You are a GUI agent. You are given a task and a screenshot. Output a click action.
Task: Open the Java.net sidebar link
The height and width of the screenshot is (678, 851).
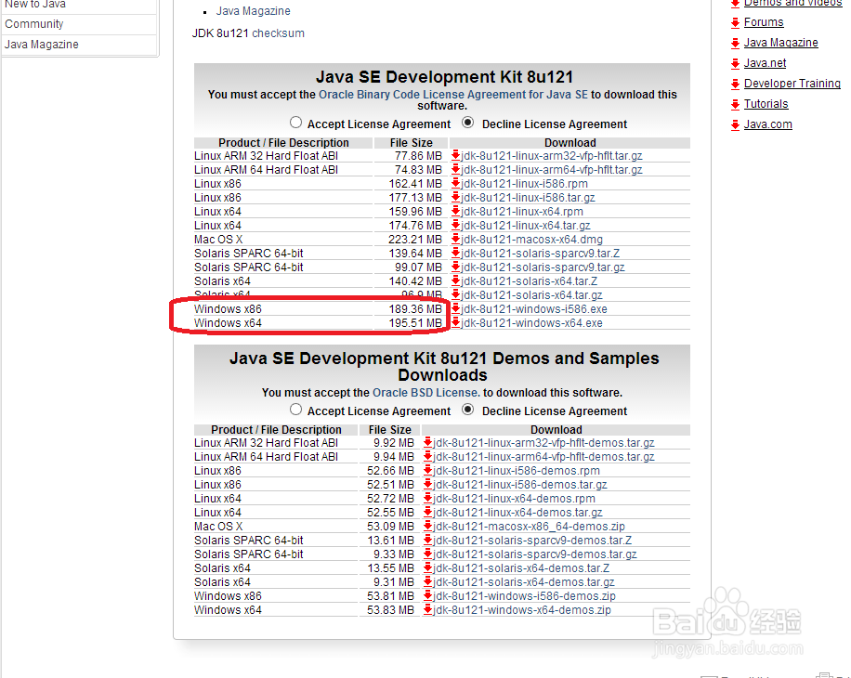click(765, 63)
